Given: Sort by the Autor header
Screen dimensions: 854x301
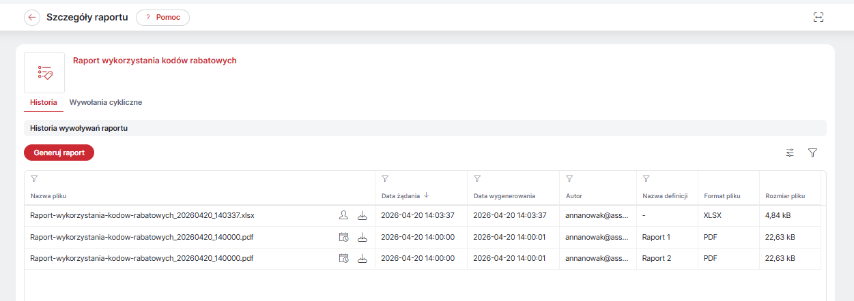Looking at the screenshot, I should [x=574, y=196].
